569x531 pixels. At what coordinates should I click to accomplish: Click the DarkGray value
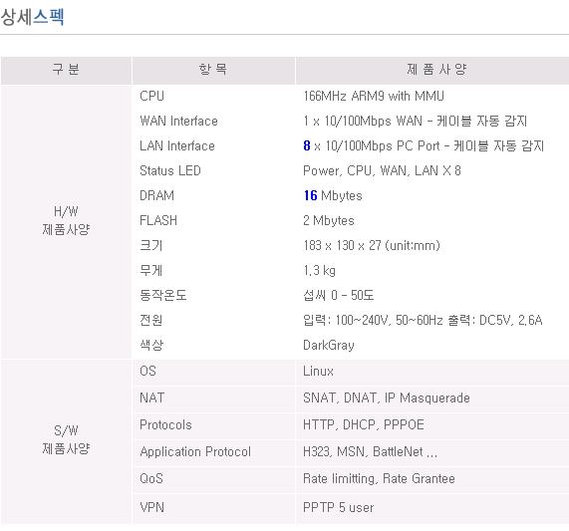(329, 345)
